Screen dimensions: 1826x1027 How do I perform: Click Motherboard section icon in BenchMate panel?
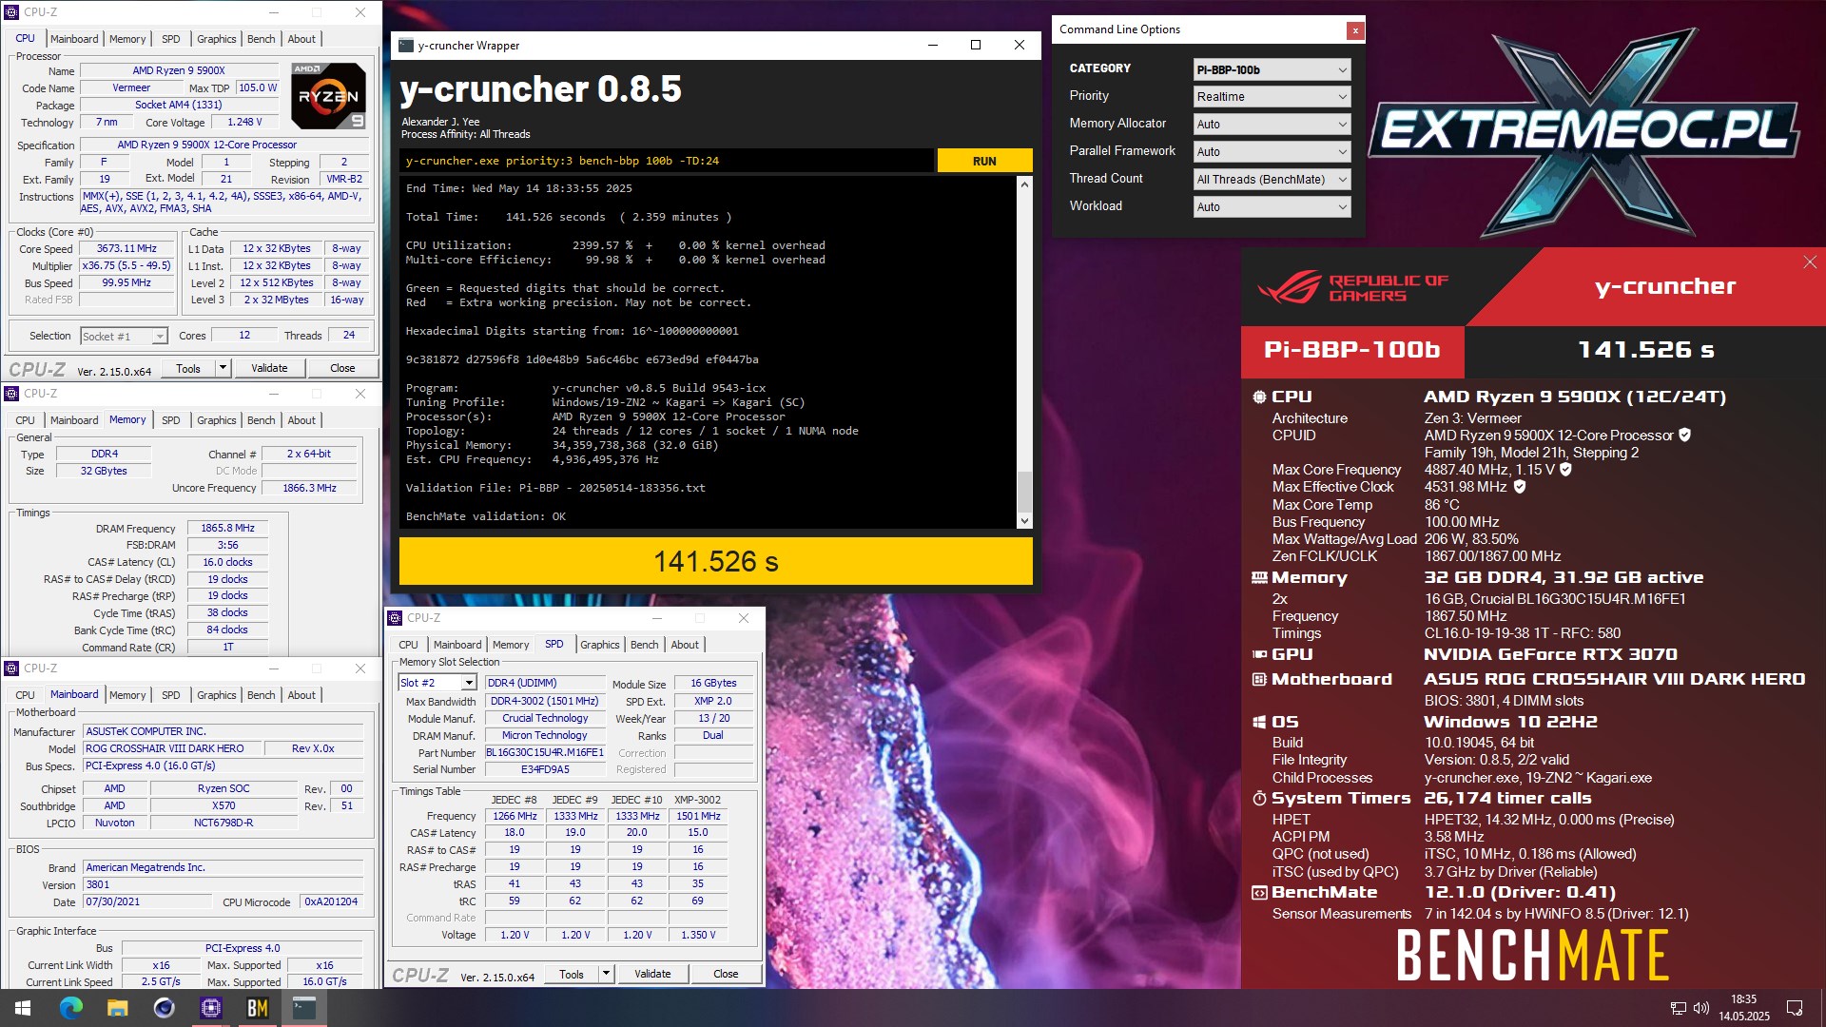(x=1258, y=680)
